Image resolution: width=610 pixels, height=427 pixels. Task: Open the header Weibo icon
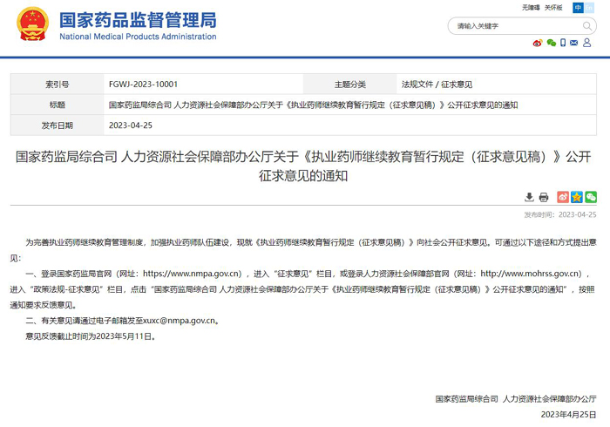538,43
